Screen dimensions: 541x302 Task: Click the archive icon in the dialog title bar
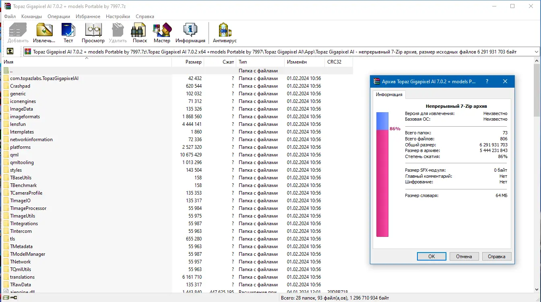click(377, 81)
